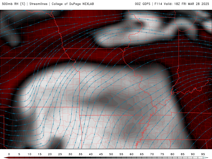This screenshot has height=159, width=212.
Task: Select the "10" color scale value
Action: pos(29,154)
